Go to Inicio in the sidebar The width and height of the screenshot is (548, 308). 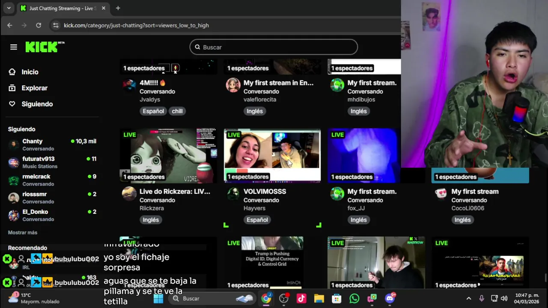29,72
